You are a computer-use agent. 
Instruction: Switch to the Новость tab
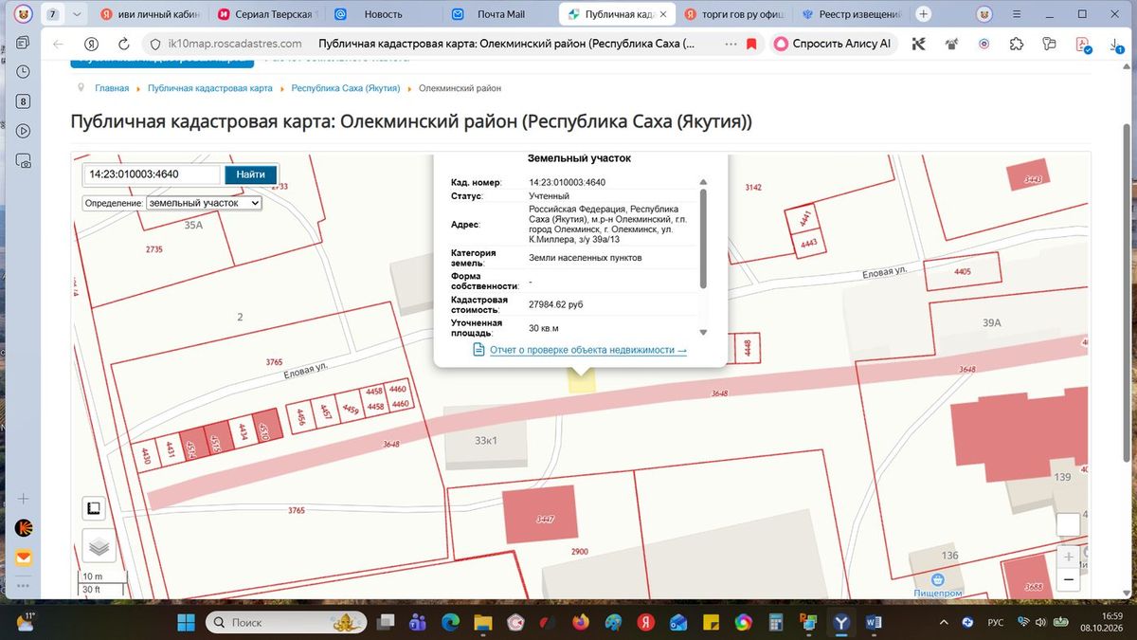click(x=384, y=15)
